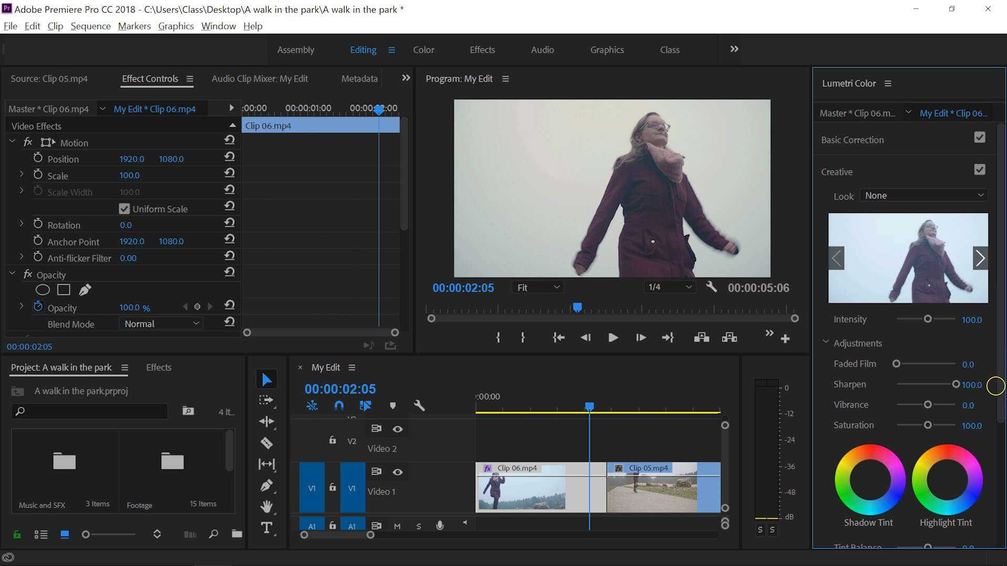Select the Ripple Edit tool
The image size is (1007, 566).
tap(266, 421)
